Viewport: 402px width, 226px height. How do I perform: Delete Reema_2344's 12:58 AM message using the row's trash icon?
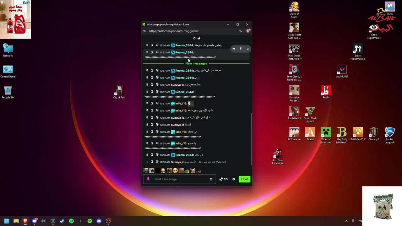coord(147,155)
